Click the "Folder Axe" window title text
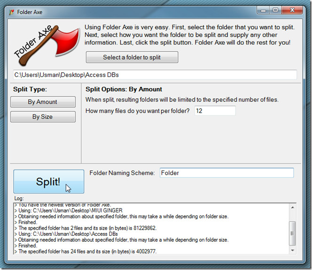This screenshot has width=312, height=270. [x=30, y=12]
